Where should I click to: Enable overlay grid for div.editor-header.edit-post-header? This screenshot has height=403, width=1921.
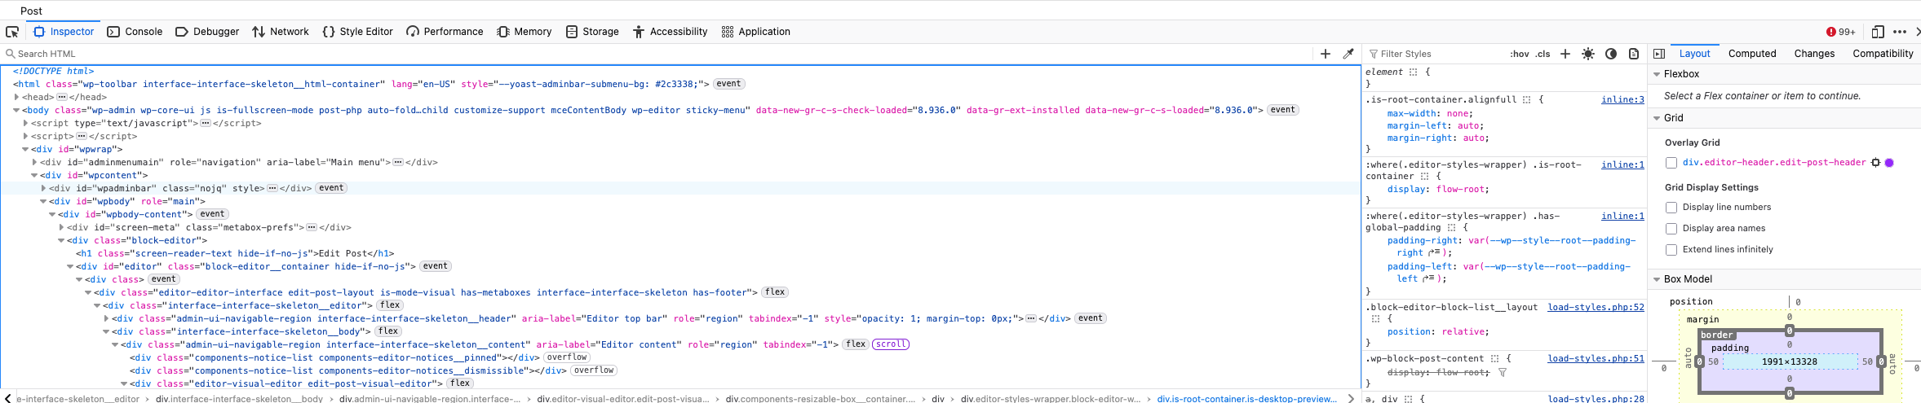[x=1671, y=163]
